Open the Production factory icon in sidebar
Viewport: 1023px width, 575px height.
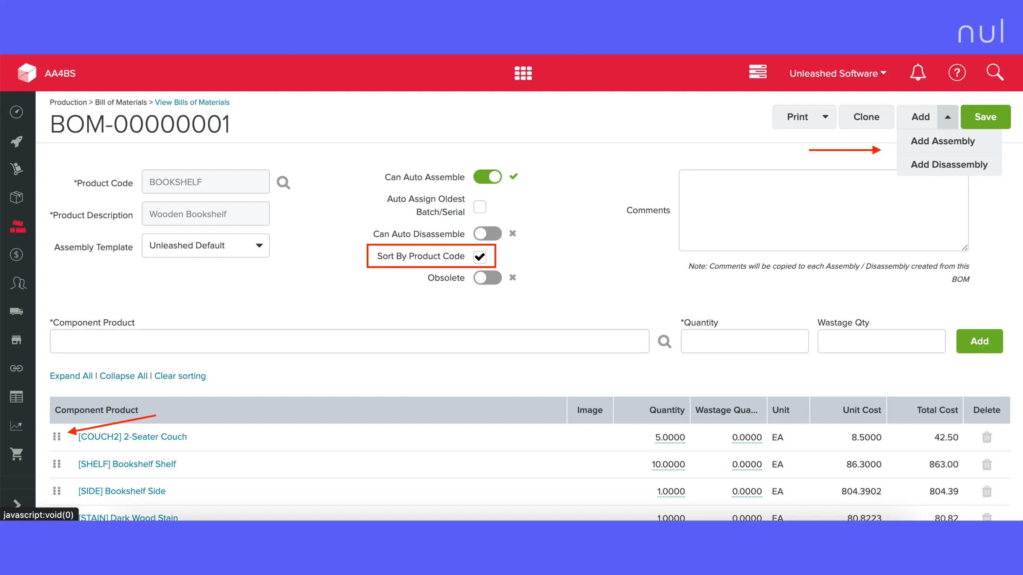pyautogui.click(x=17, y=226)
